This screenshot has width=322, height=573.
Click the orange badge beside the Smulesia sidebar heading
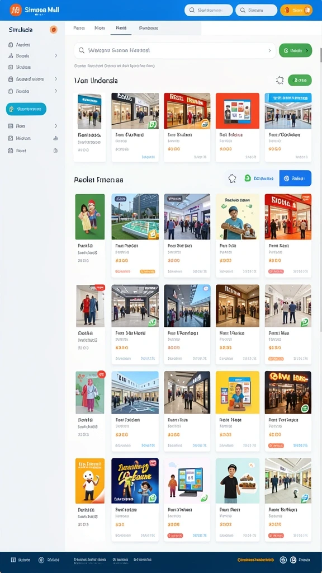click(54, 30)
